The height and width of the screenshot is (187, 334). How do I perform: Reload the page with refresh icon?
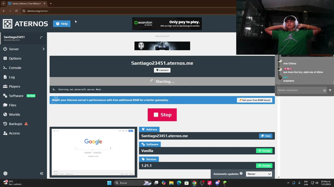point(16,11)
